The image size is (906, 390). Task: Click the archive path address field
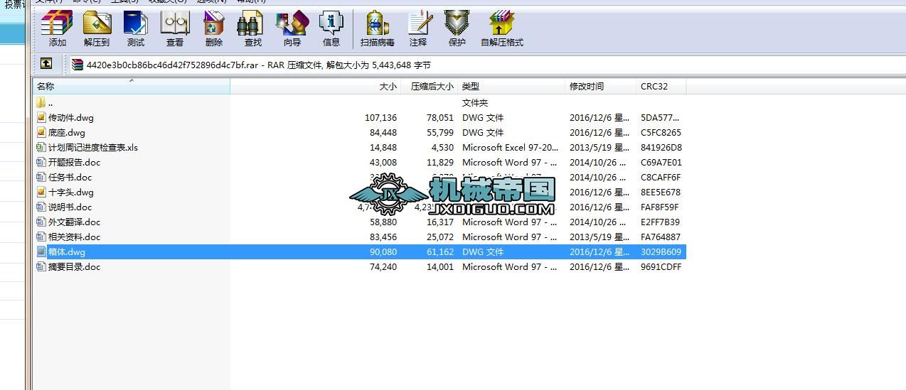(486, 65)
